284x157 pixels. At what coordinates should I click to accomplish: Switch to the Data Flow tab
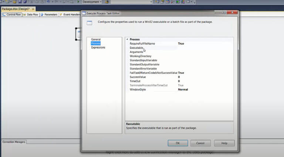coord(31,15)
